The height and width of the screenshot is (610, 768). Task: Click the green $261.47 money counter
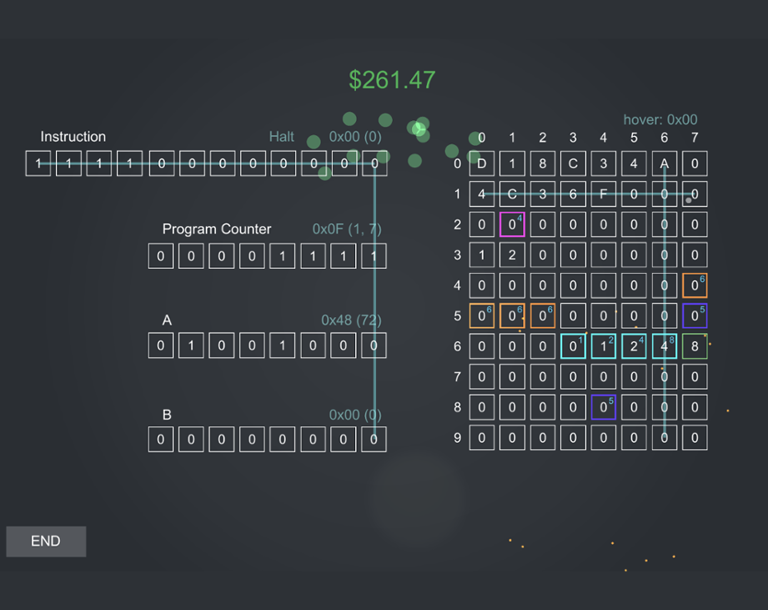(392, 80)
